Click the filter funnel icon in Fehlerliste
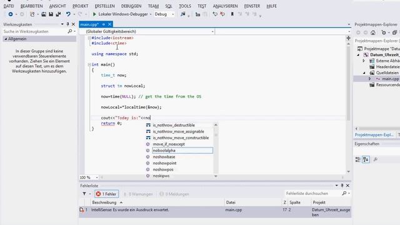 (84, 194)
